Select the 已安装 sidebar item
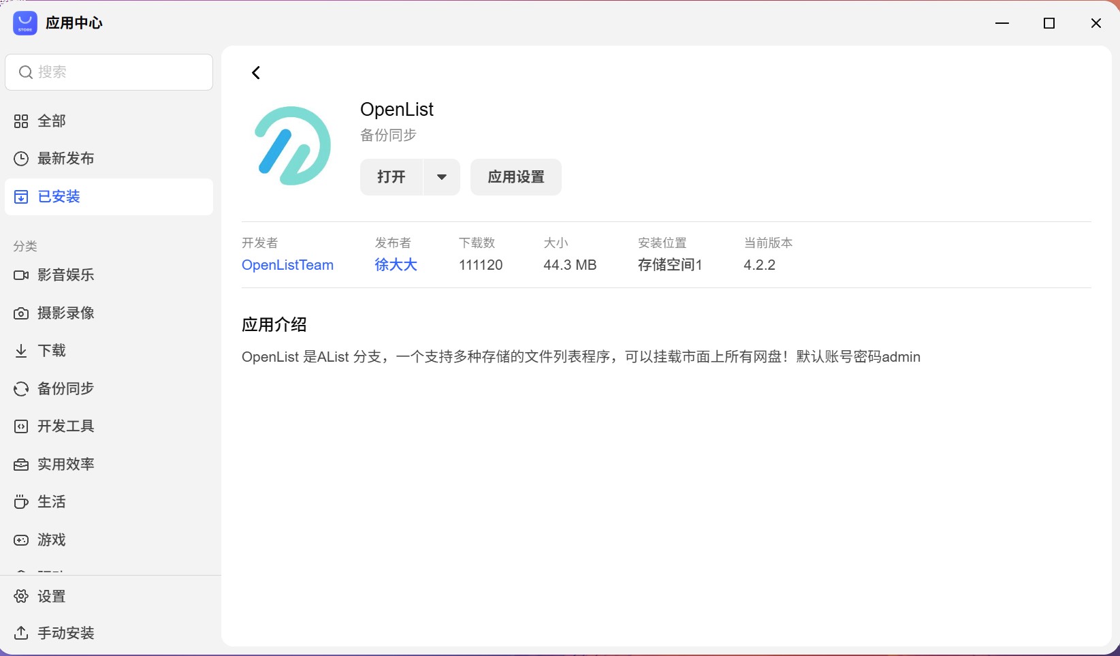 (109, 197)
